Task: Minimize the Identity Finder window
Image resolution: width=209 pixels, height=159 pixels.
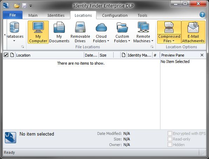Action: click(176, 4)
